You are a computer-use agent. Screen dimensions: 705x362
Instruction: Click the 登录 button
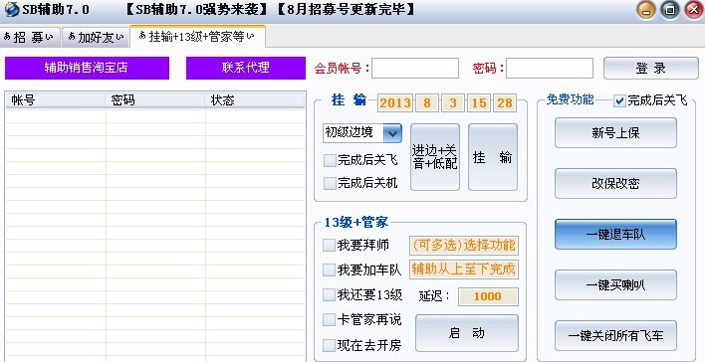click(650, 69)
